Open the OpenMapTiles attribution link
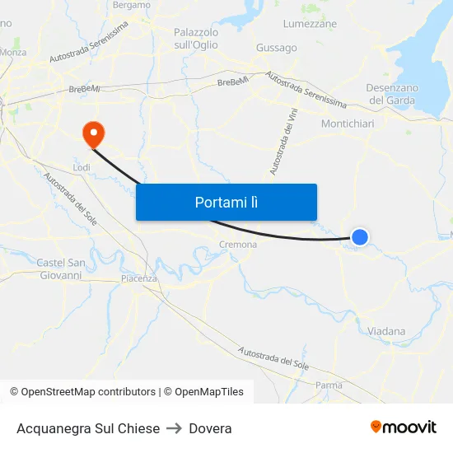Viewport: 453px width, 453px height. point(203,392)
